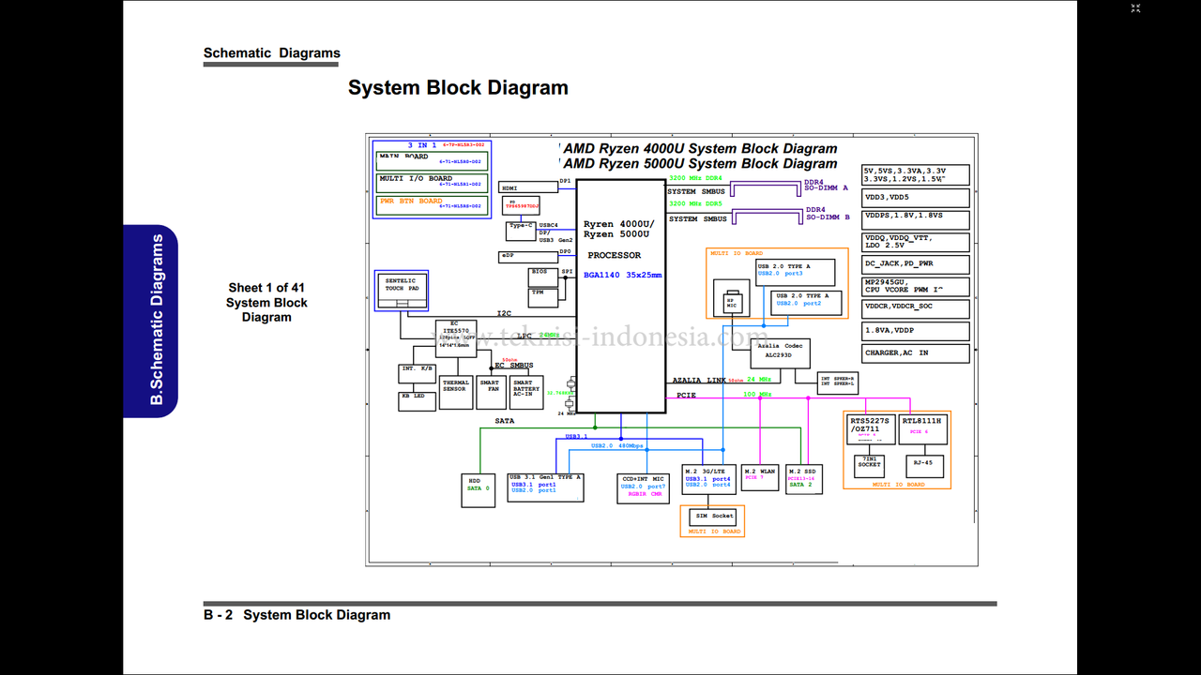
Task: Click the 'PCIE' bus label
Action: [686, 396]
